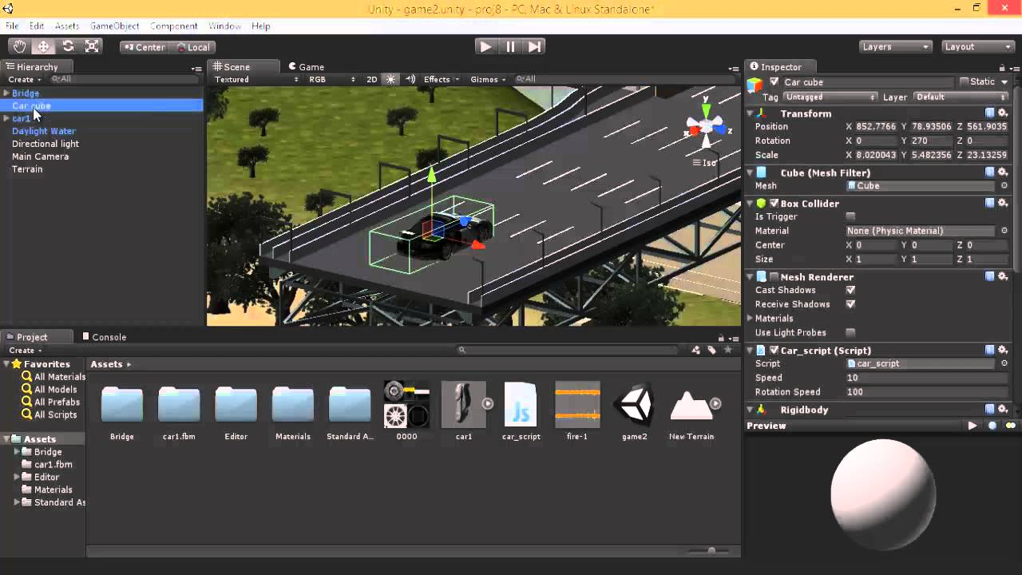Select the Rotate tool in toolbar
1022x575 pixels.
click(x=68, y=47)
